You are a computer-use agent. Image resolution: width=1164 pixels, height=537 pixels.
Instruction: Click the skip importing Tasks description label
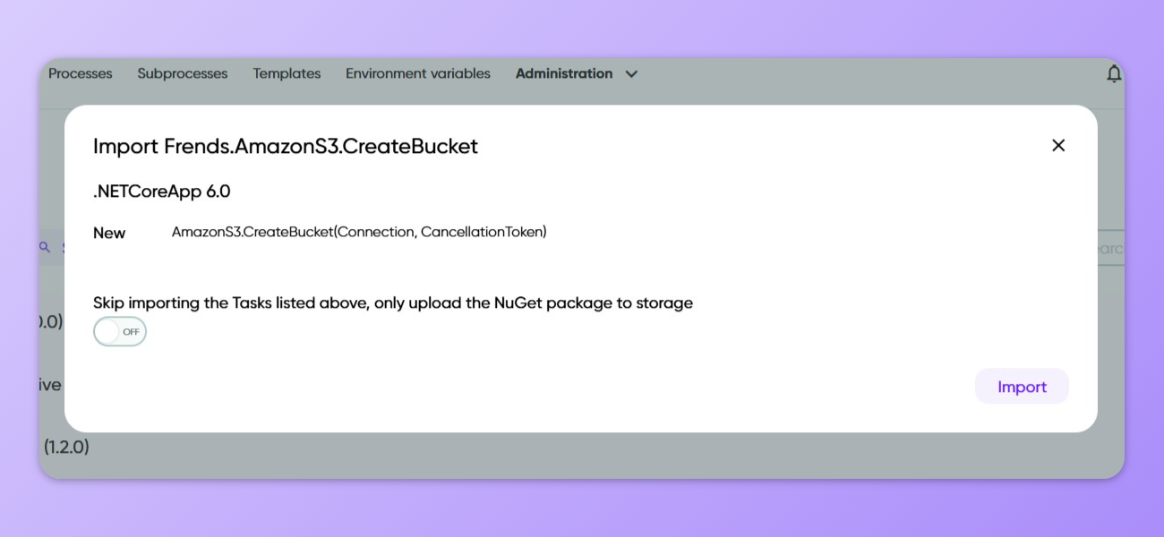393,303
